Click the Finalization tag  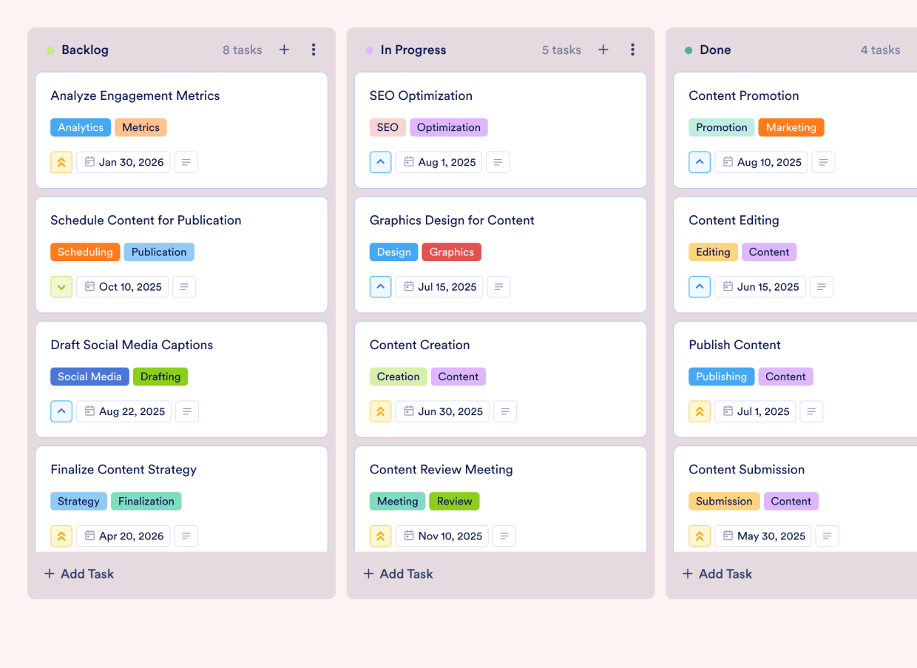click(x=146, y=501)
